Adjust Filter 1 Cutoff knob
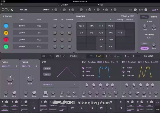This screenshot has height=113, width=160. click(10, 79)
